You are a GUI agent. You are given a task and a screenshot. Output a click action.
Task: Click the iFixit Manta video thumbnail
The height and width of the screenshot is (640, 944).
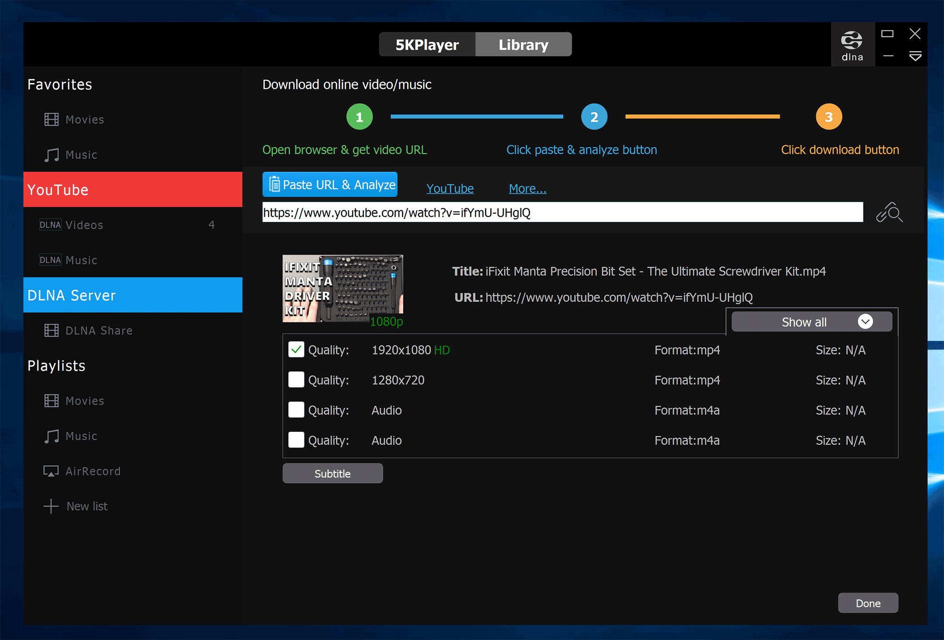pyautogui.click(x=343, y=288)
